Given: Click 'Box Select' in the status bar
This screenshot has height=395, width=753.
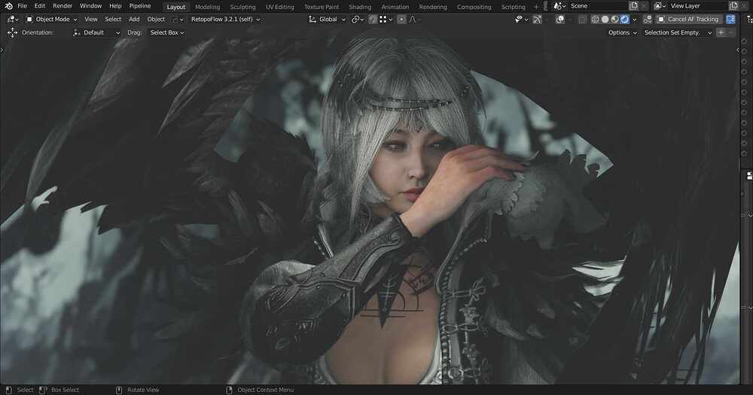Looking at the screenshot, I should click(65, 390).
